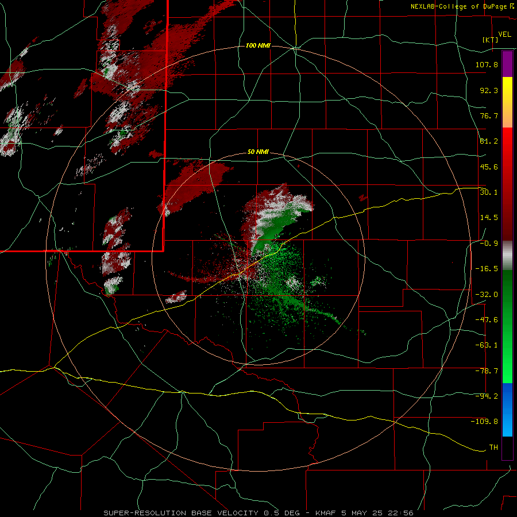Click the VEL legend title
517x517 pixels.
(x=504, y=34)
